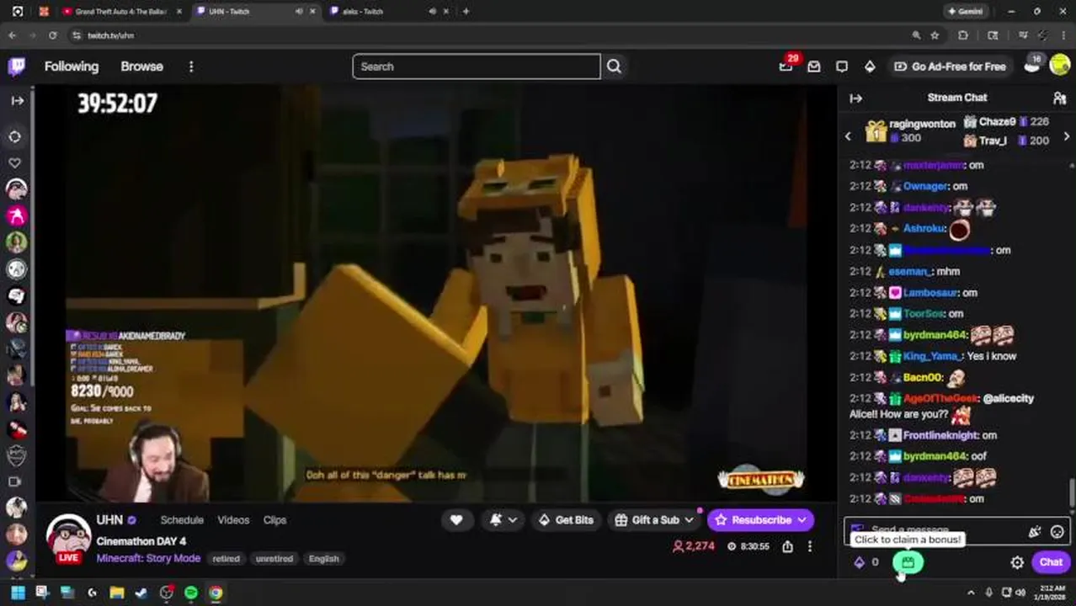Screen dimensions: 1076x606
Task: Click the retired stream tag
Action: coord(226,559)
